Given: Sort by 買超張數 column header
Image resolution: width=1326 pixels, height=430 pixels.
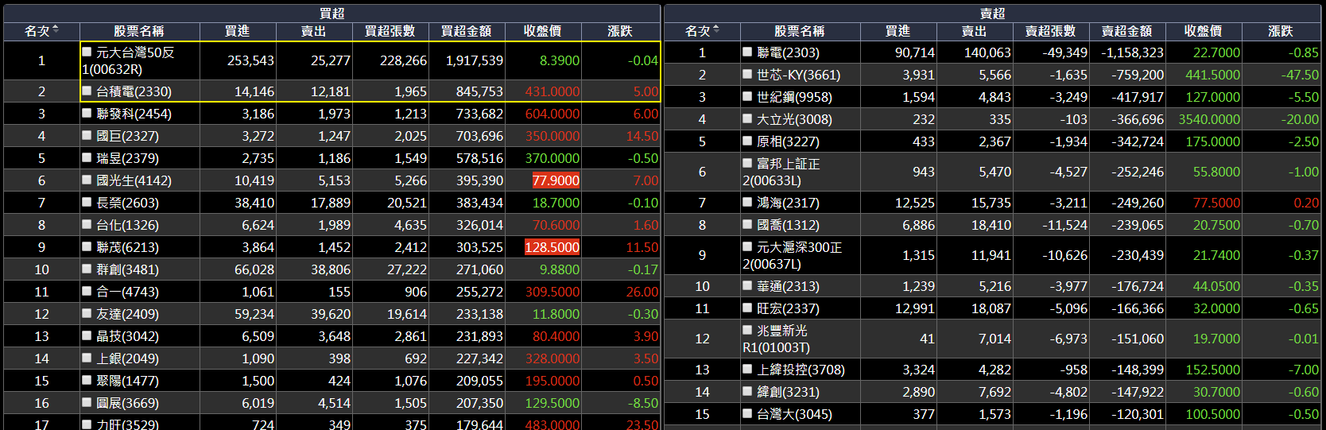Looking at the screenshot, I should click(x=390, y=31).
